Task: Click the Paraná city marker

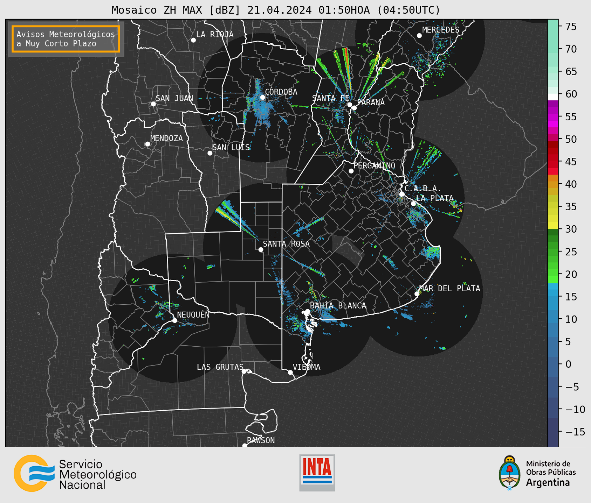Action: 354,108
